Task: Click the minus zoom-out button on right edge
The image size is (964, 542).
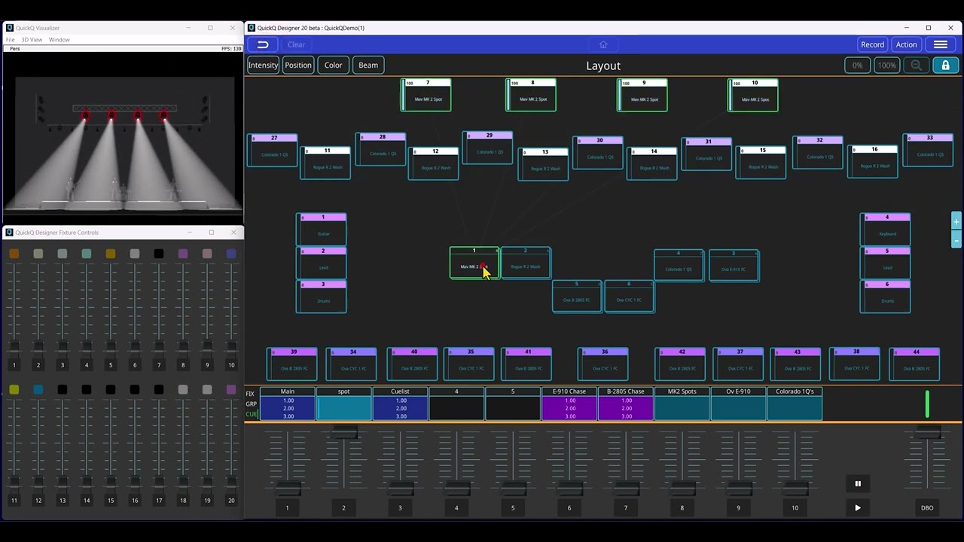Action: click(956, 239)
